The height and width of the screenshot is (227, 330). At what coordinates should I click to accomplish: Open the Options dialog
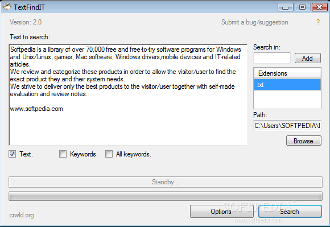(222, 212)
